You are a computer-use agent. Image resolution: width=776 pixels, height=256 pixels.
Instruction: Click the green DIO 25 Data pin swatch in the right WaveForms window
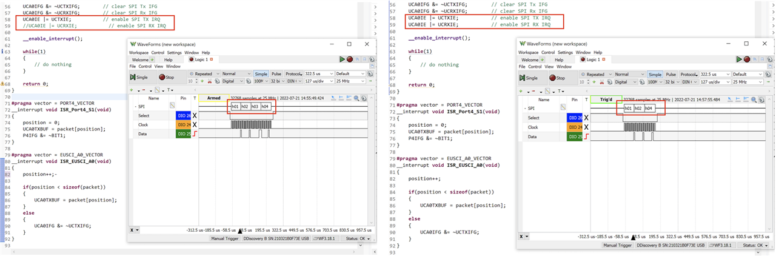coord(575,137)
